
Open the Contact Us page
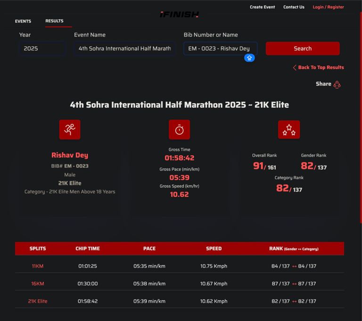pyautogui.click(x=294, y=7)
